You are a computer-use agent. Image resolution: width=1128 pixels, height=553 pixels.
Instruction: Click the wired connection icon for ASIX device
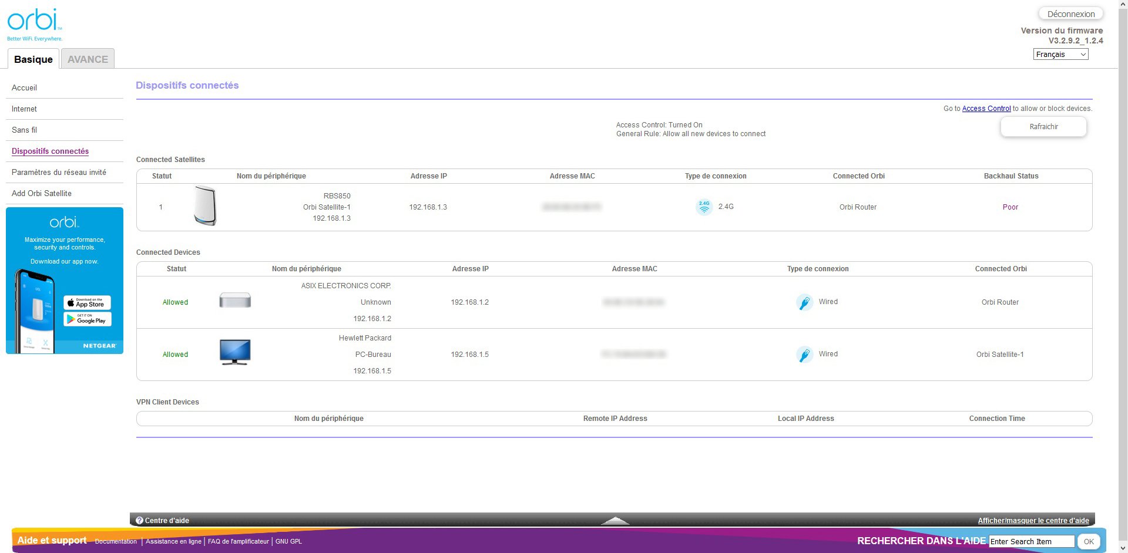804,302
